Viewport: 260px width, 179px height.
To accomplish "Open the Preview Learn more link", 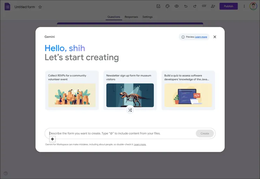I will pyautogui.click(x=201, y=37).
